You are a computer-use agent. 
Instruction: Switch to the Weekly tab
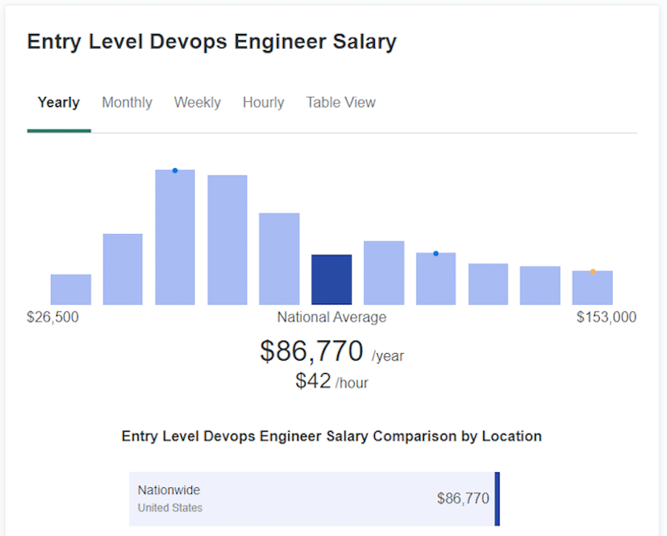197,102
